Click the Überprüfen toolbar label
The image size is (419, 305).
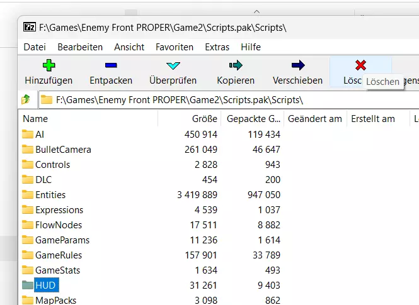point(173,80)
